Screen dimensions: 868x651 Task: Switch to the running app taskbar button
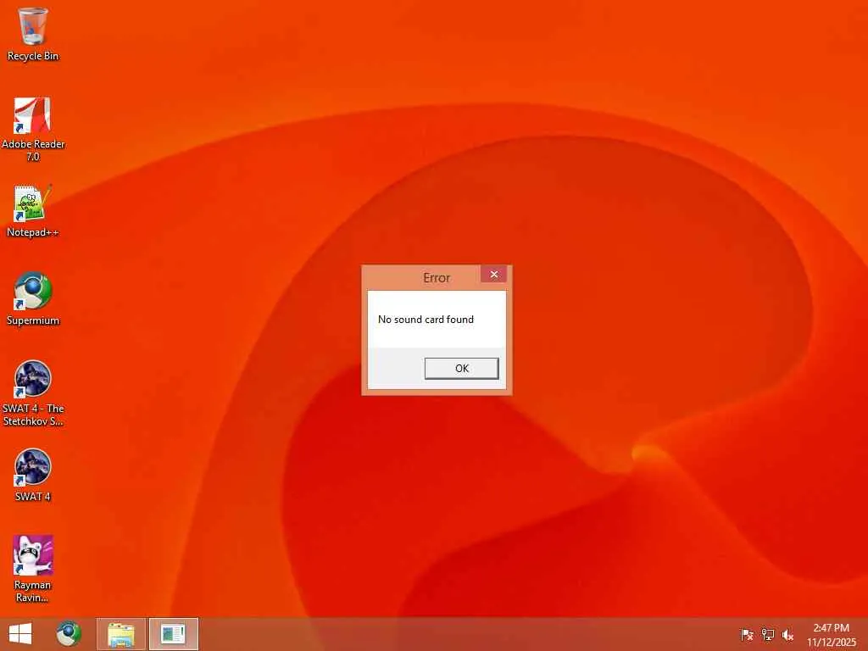coord(173,634)
